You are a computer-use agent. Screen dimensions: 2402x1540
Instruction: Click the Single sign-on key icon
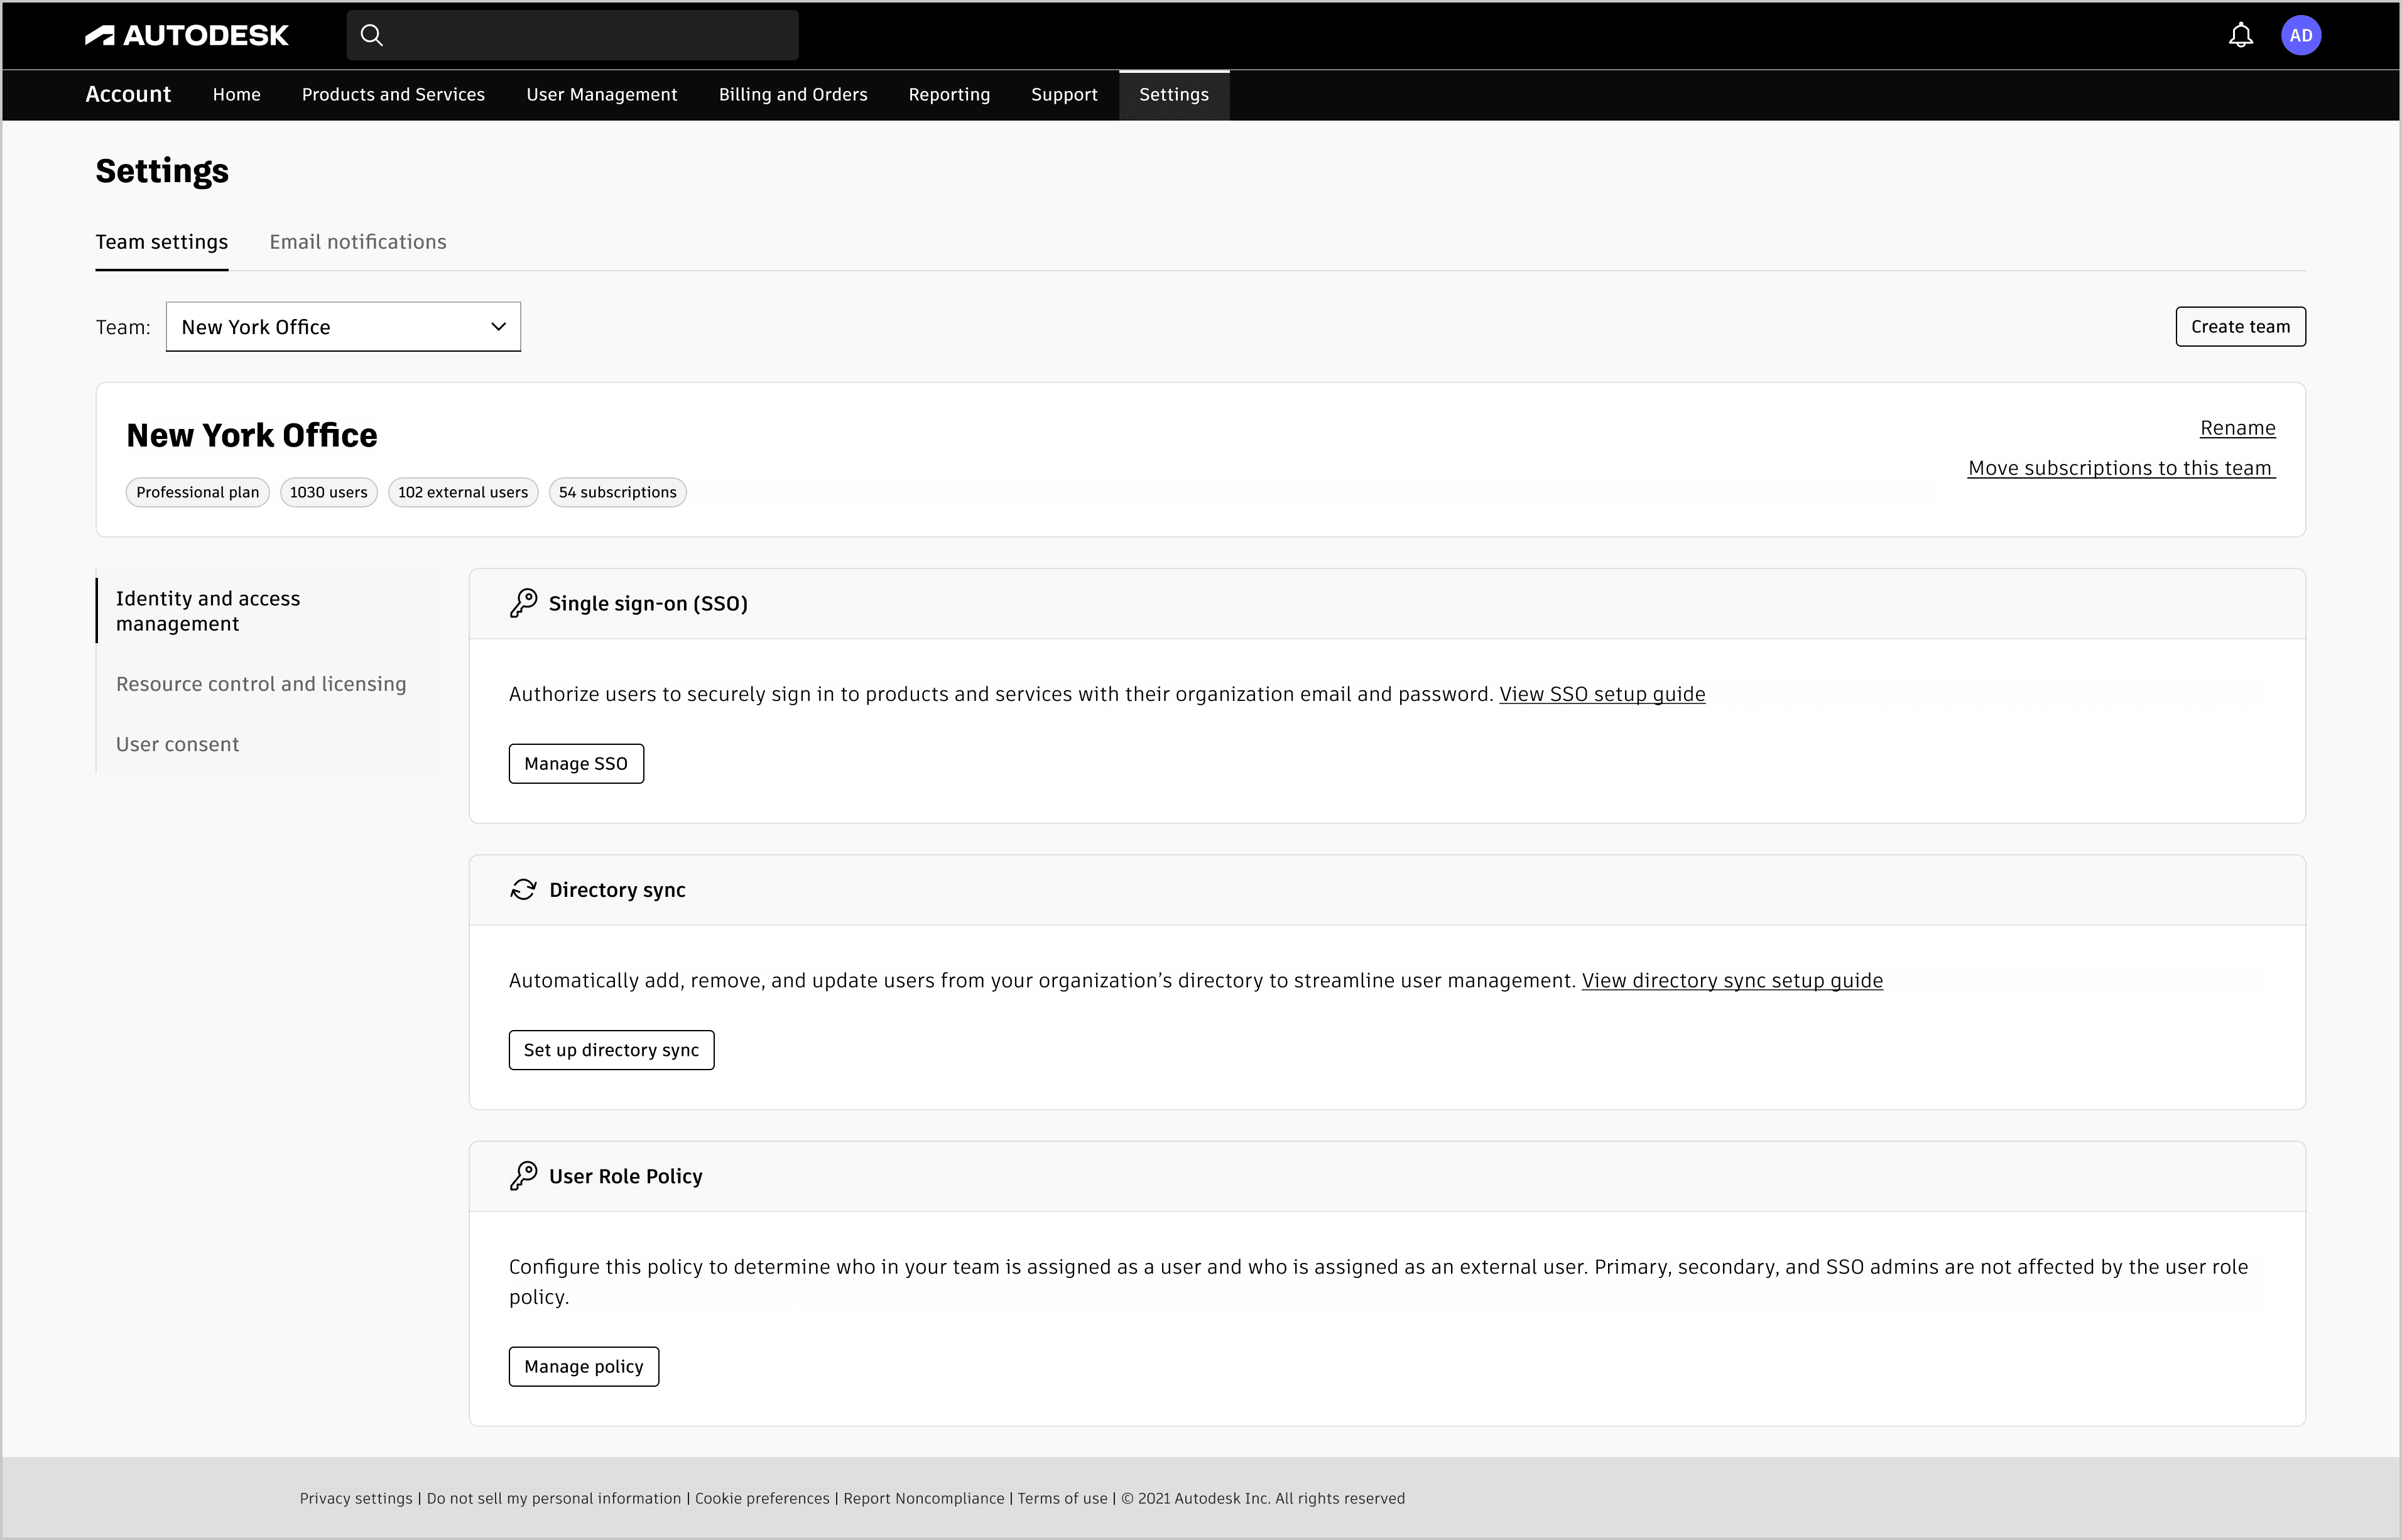[523, 603]
